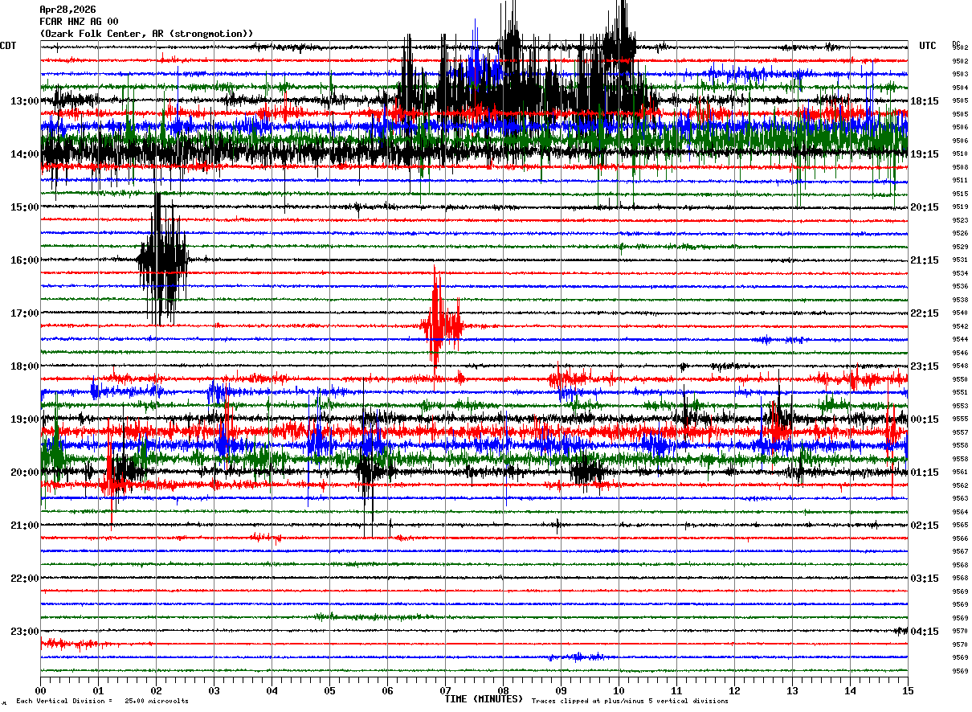The width and height of the screenshot is (972, 712).
Task: Select the CDT timezone label
Action: pyautogui.click(x=8, y=46)
